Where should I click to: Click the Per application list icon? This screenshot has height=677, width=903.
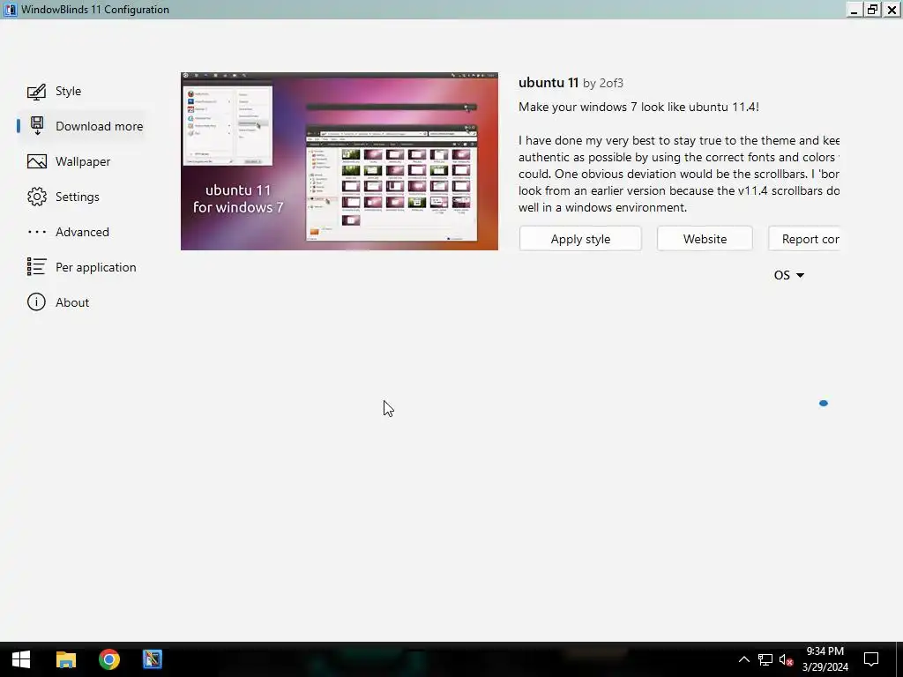[36, 266]
